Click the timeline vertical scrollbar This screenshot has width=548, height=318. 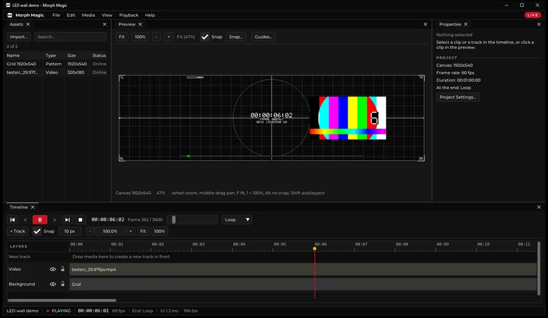coord(538,268)
